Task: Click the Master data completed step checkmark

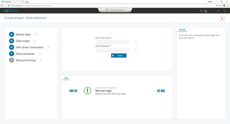Action: click(12, 34)
